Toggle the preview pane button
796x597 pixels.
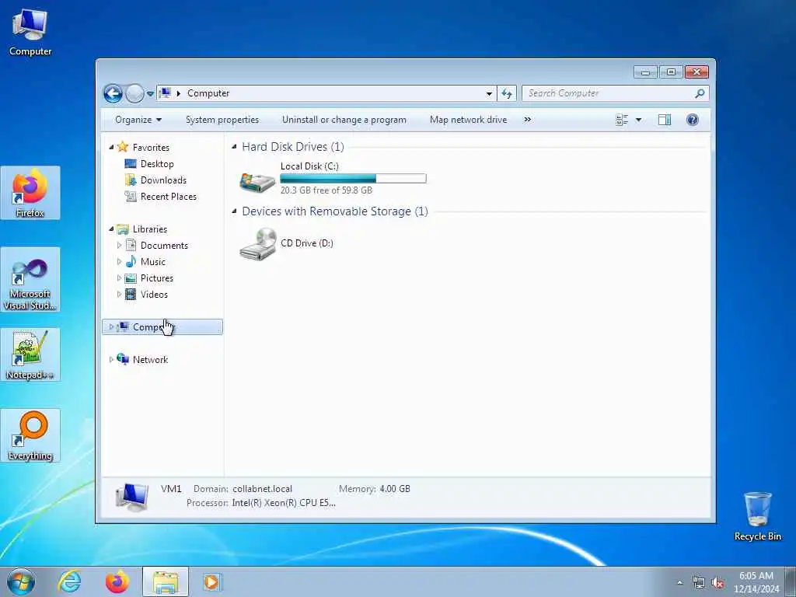(665, 120)
